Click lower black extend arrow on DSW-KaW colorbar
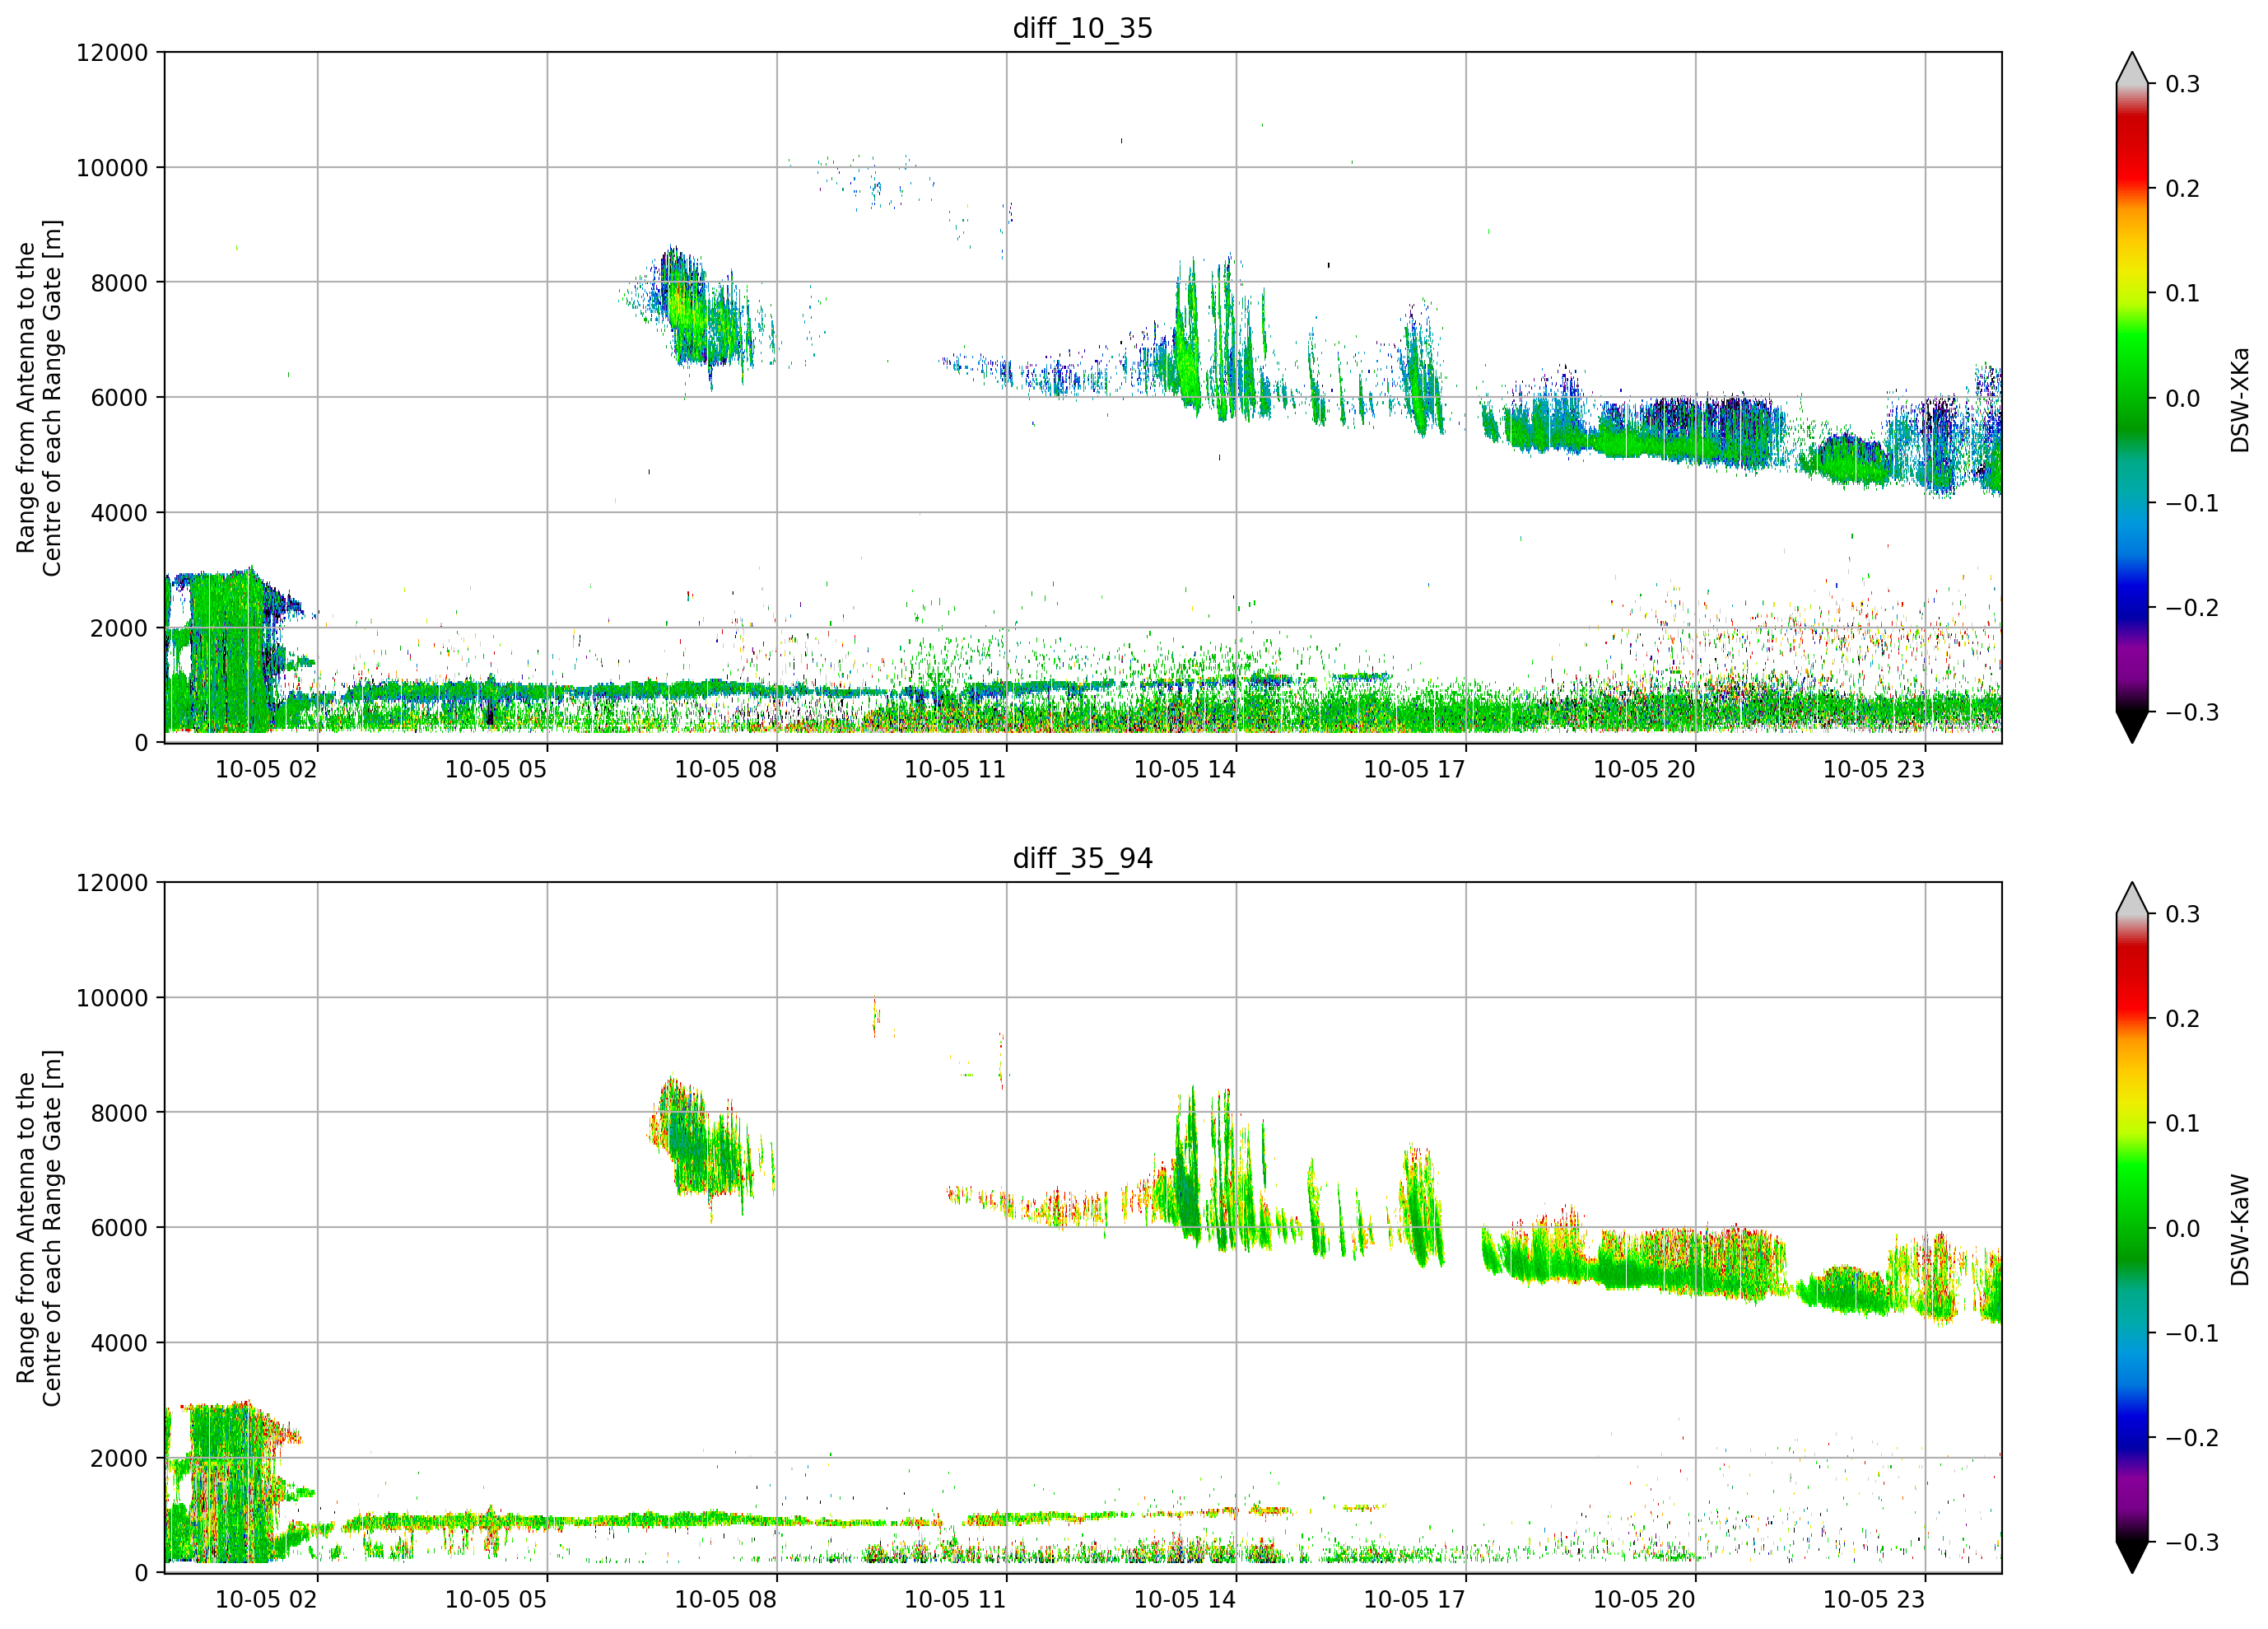 [2132, 1556]
